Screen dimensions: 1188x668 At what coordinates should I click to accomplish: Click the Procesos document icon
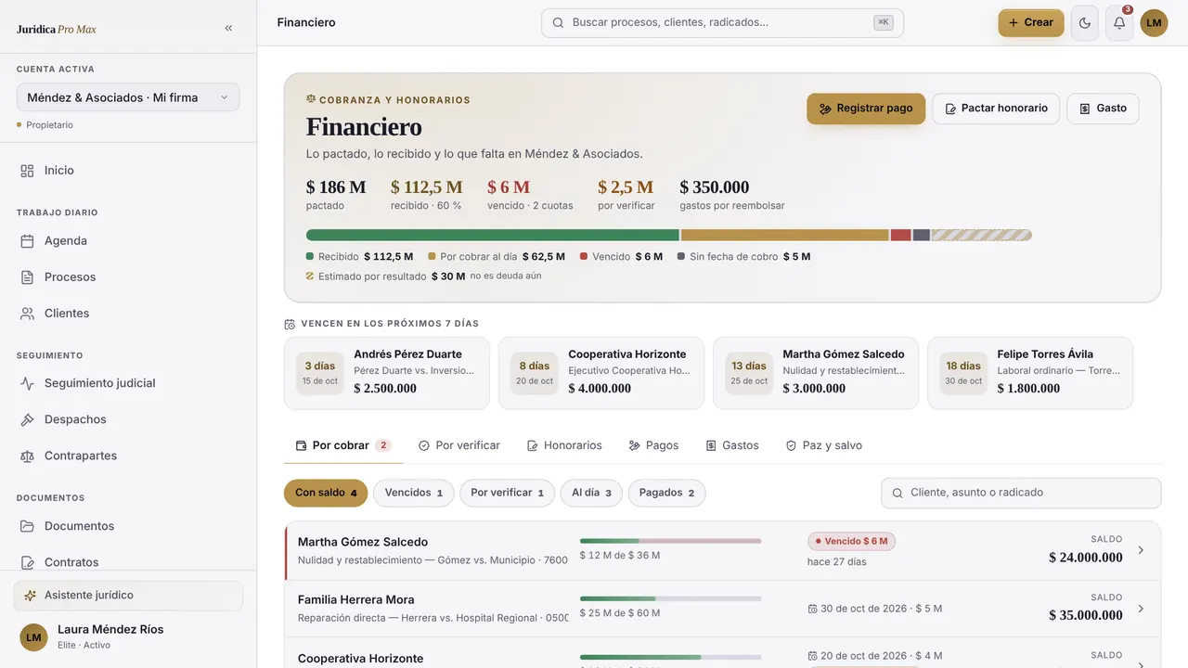[28, 277]
